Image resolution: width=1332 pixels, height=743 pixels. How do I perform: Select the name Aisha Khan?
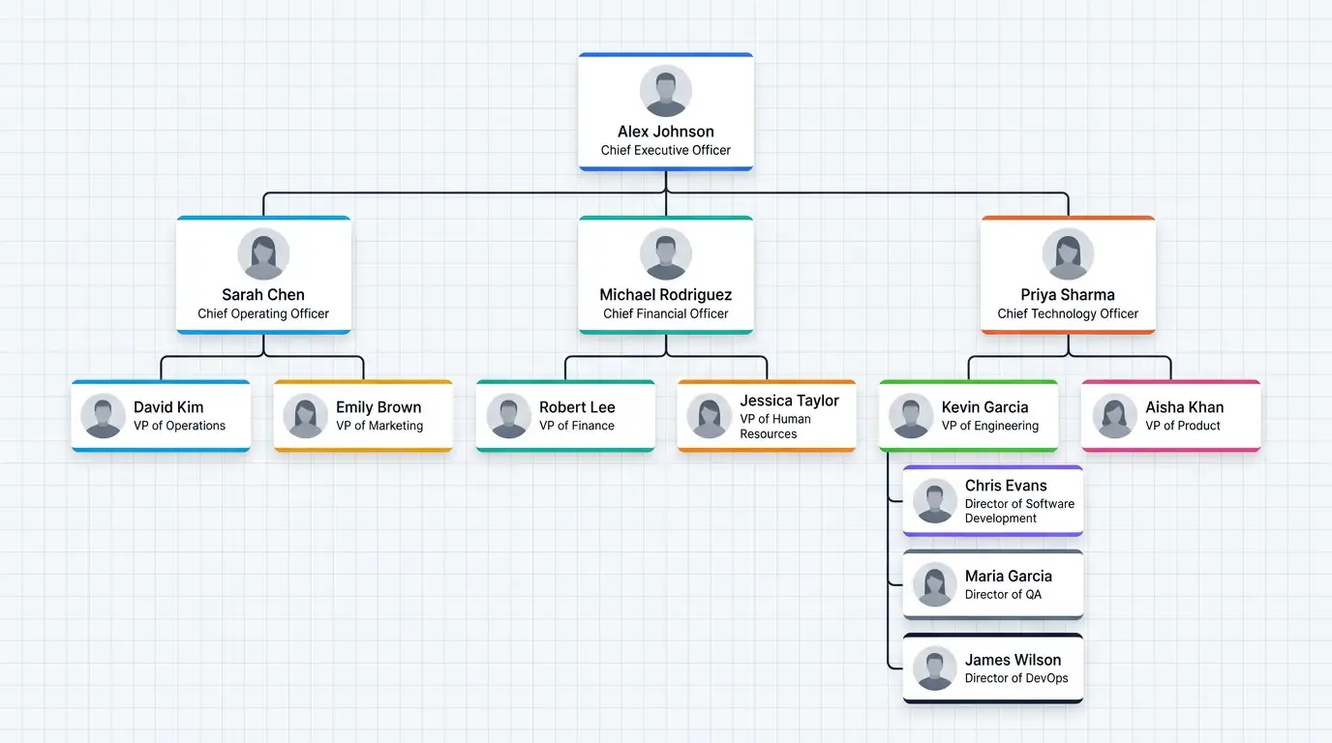pyautogui.click(x=1185, y=407)
